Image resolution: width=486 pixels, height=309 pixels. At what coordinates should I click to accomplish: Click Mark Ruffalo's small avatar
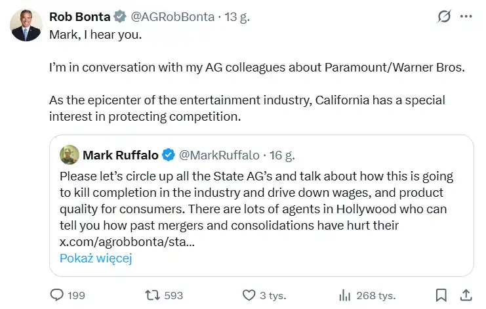tap(70, 155)
